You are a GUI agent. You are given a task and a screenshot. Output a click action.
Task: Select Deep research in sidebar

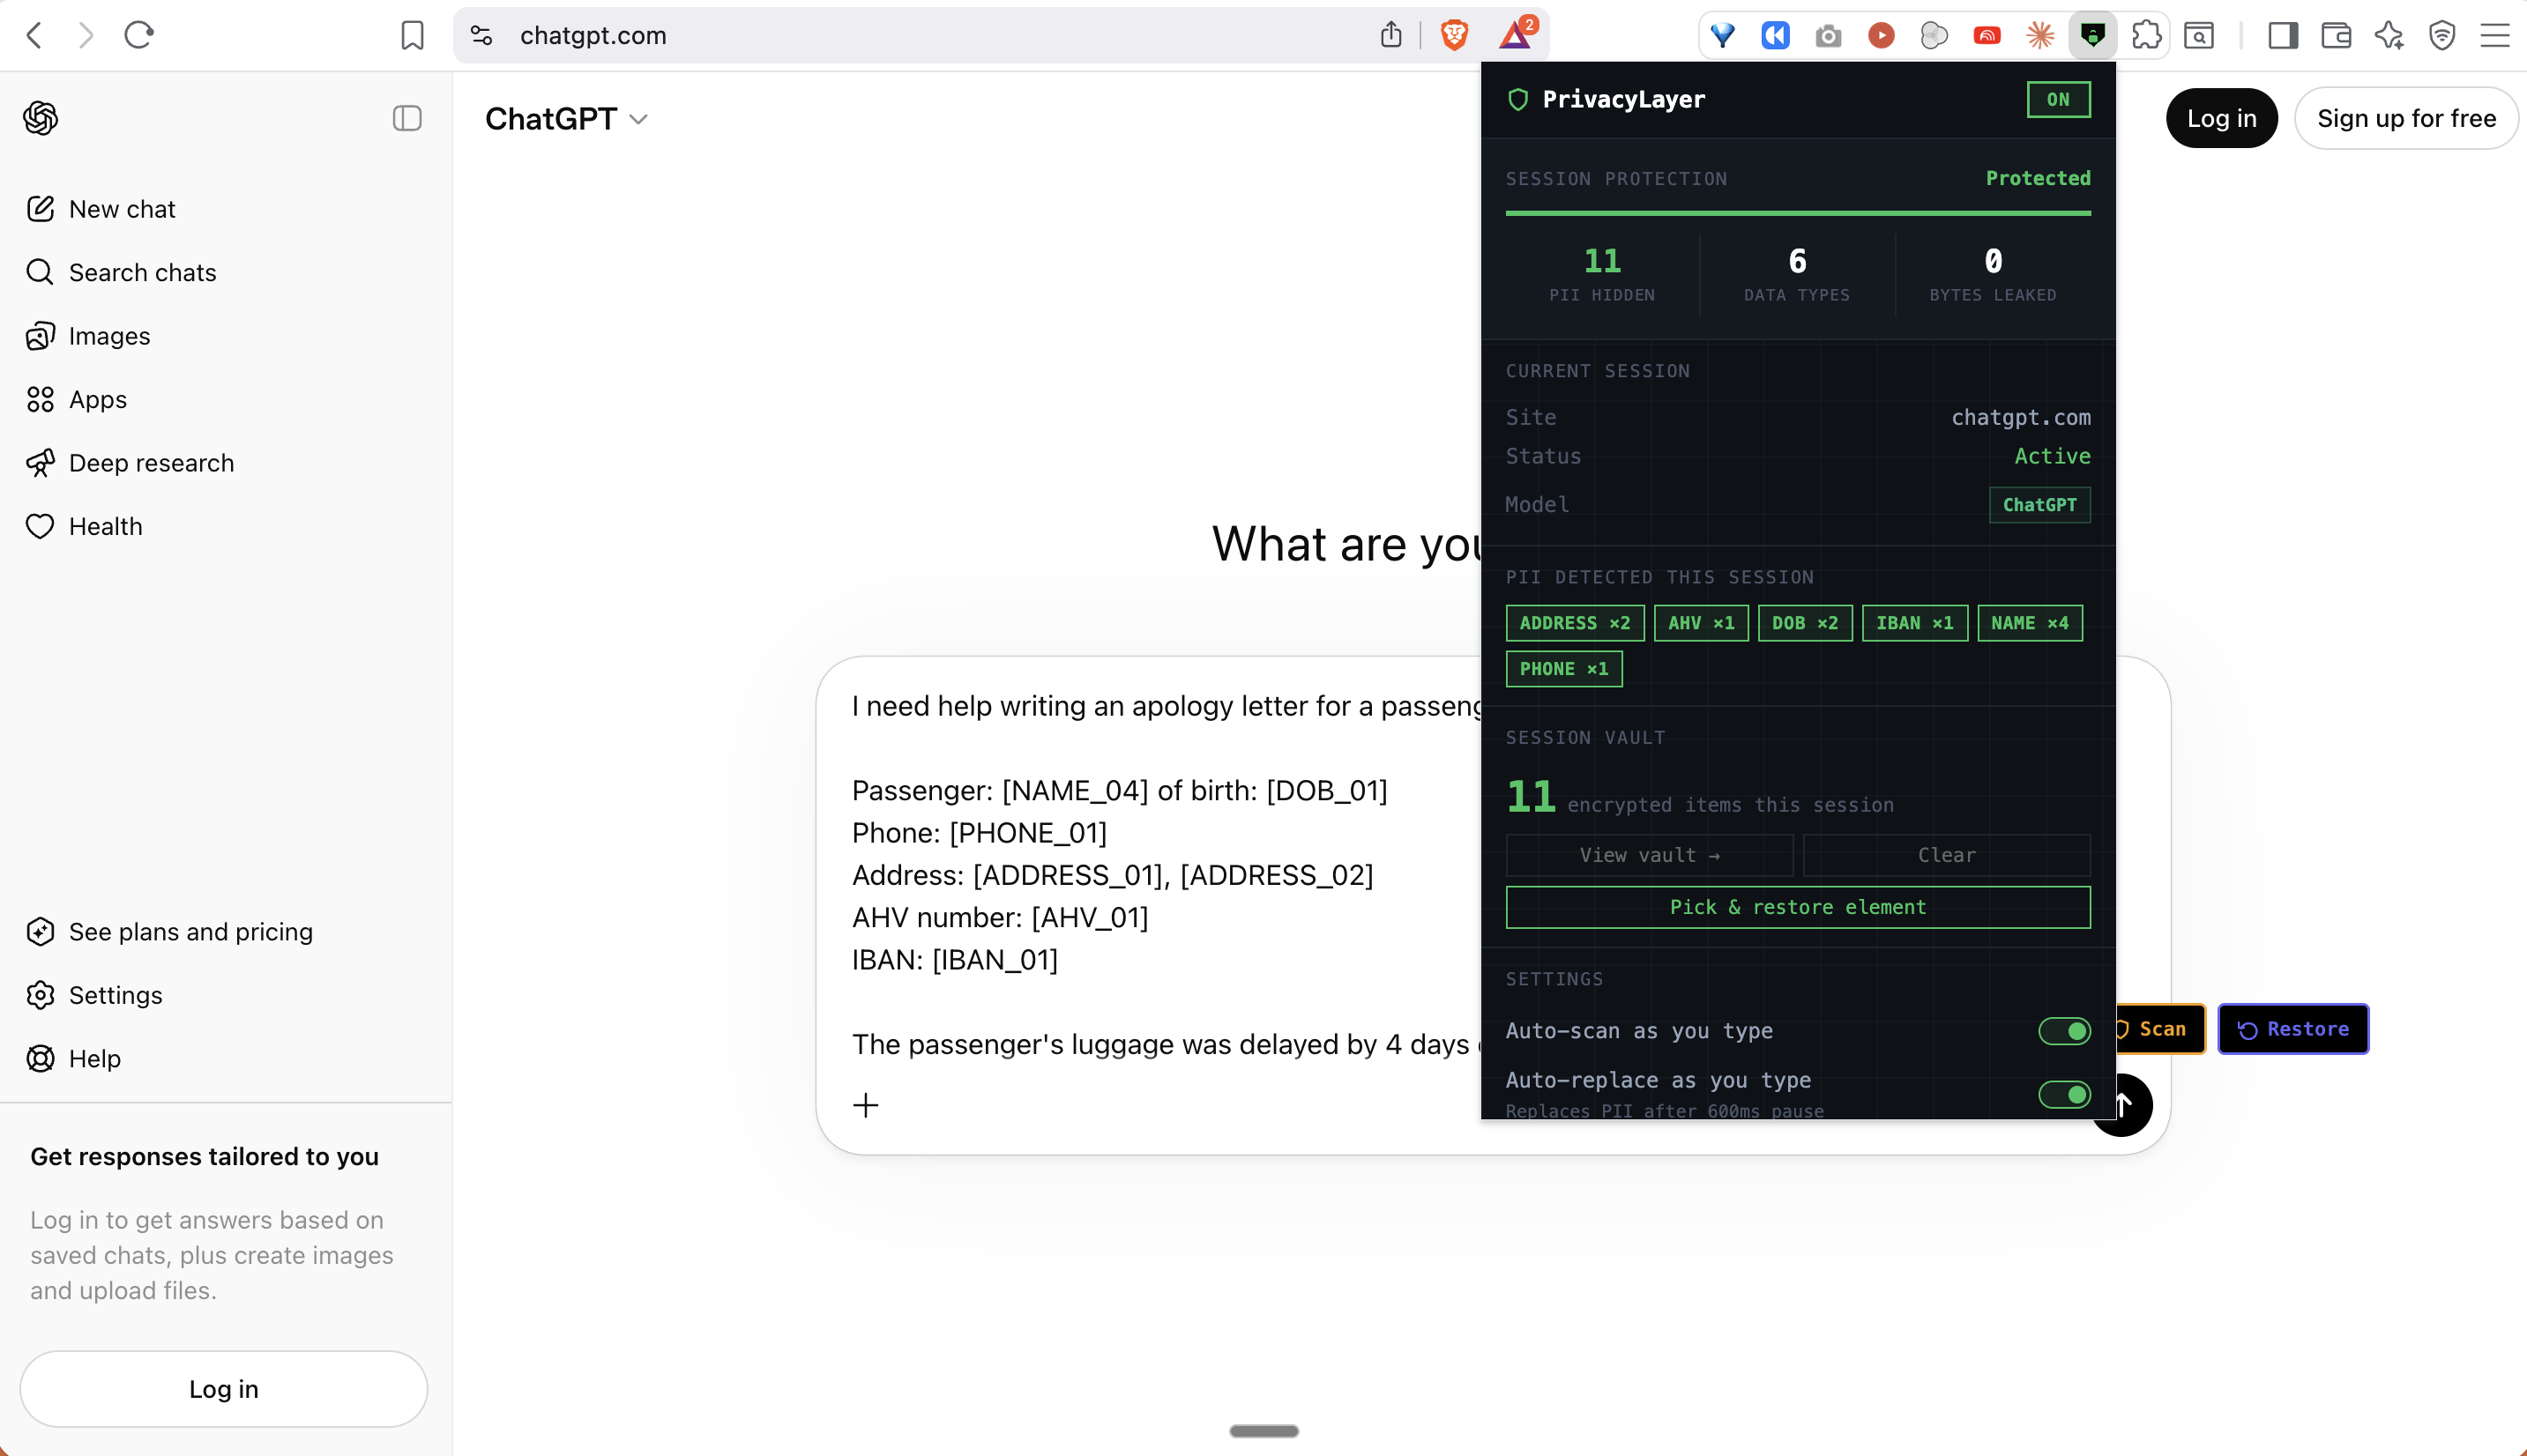[x=151, y=463]
